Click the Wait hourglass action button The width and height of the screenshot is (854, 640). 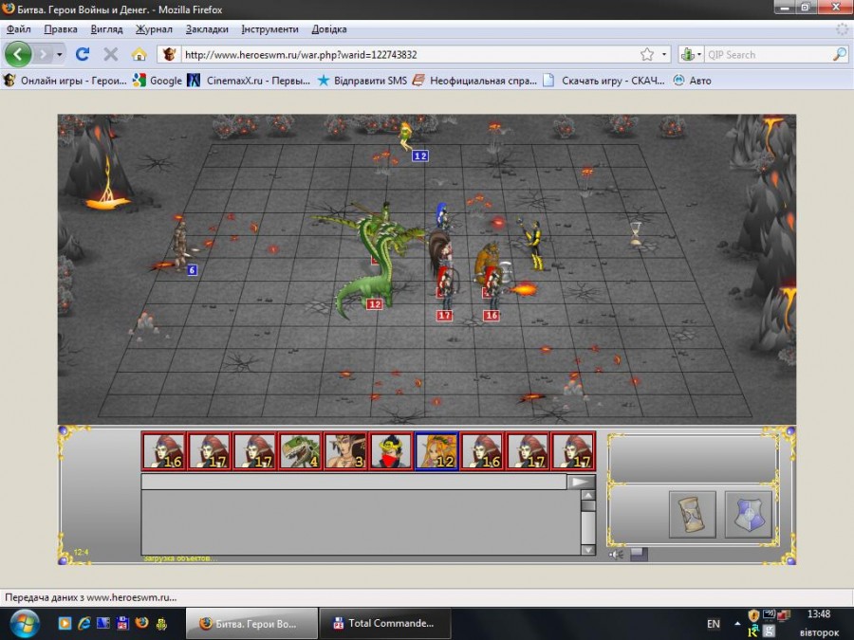[693, 514]
